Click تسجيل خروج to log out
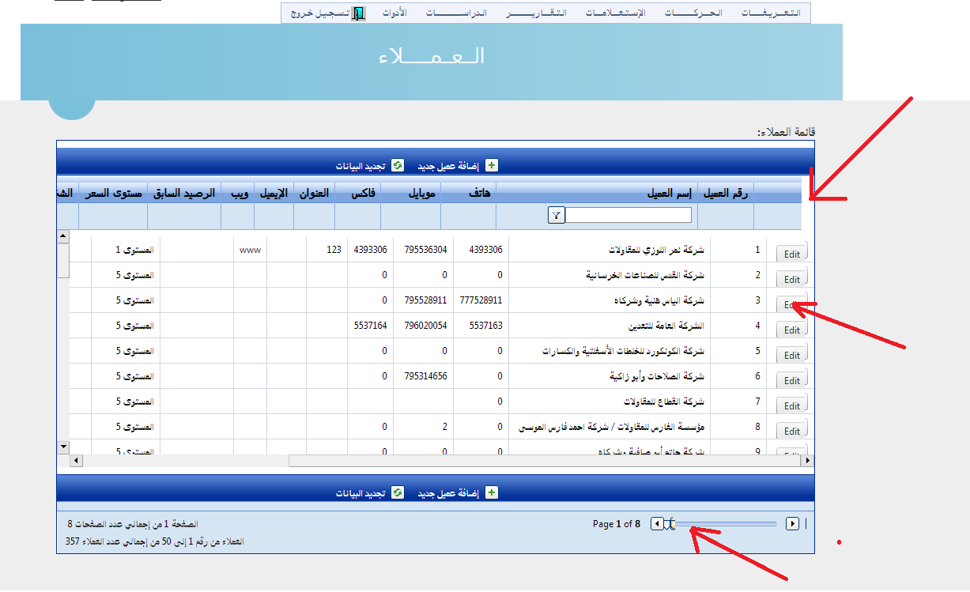Image resolution: width=970 pixels, height=592 pixels. click(319, 13)
